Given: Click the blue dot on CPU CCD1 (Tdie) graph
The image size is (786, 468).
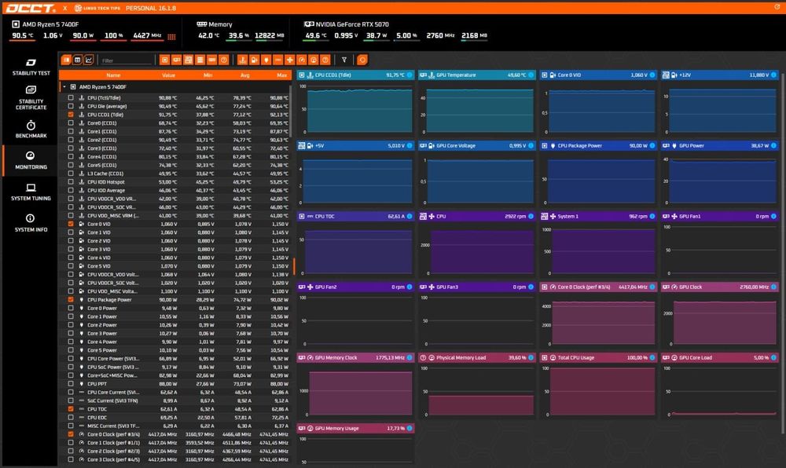Looking at the screenshot, I should (x=410, y=75).
